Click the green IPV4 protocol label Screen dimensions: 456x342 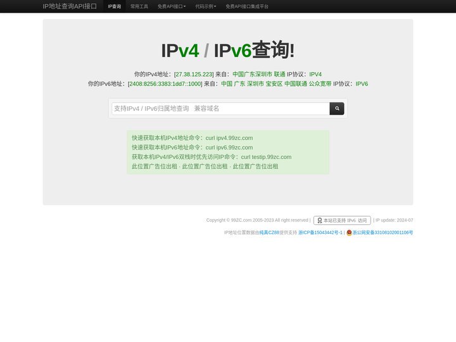(315, 75)
